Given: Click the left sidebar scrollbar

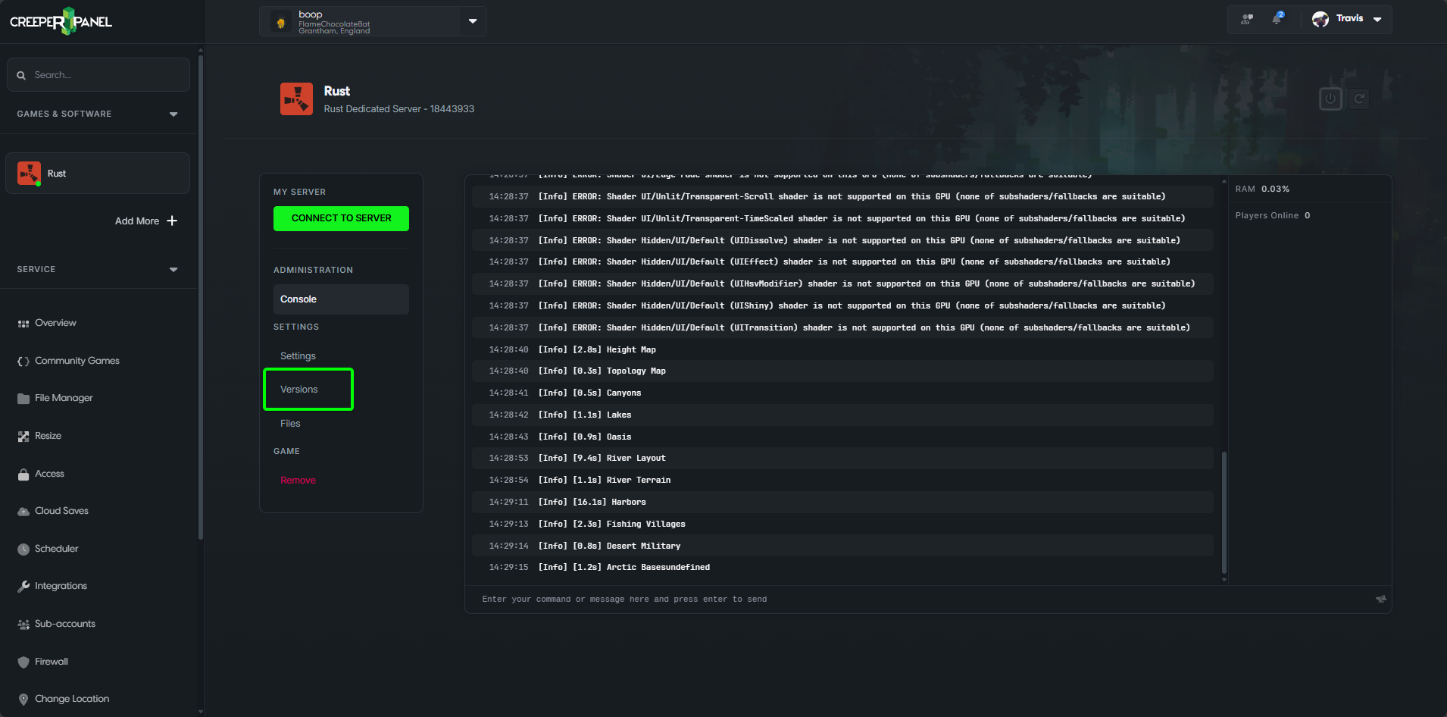Looking at the screenshot, I should 200,296.
